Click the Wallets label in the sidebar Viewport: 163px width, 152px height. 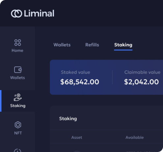[17, 78]
